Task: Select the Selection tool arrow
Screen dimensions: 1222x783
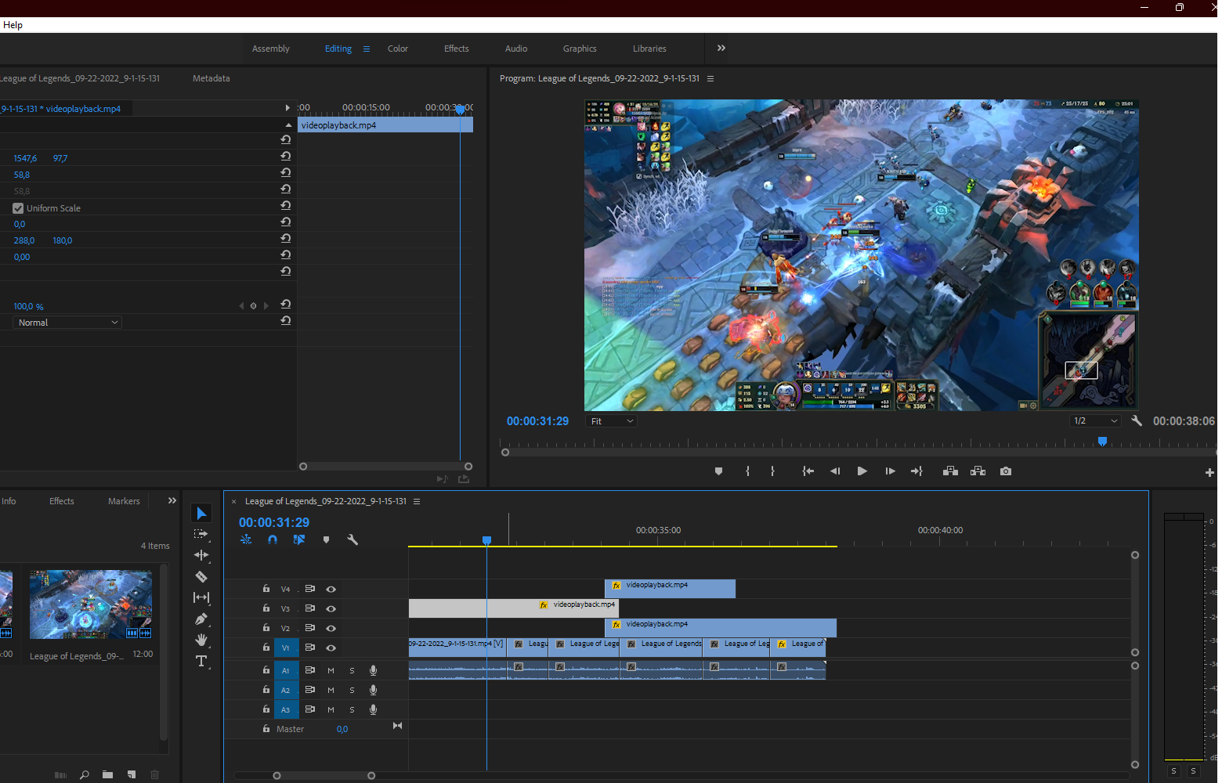Action: 201,513
